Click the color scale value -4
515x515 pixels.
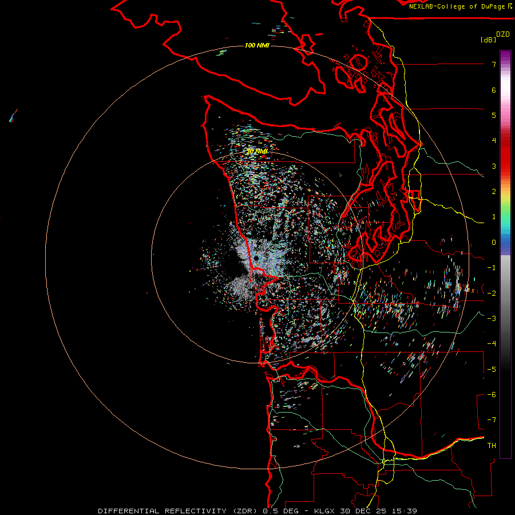(x=492, y=343)
